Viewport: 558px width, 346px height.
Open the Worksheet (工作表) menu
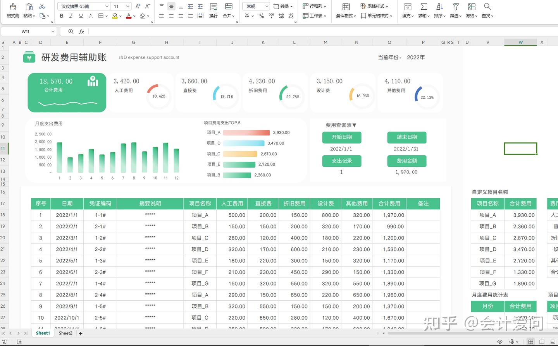tap(315, 16)
